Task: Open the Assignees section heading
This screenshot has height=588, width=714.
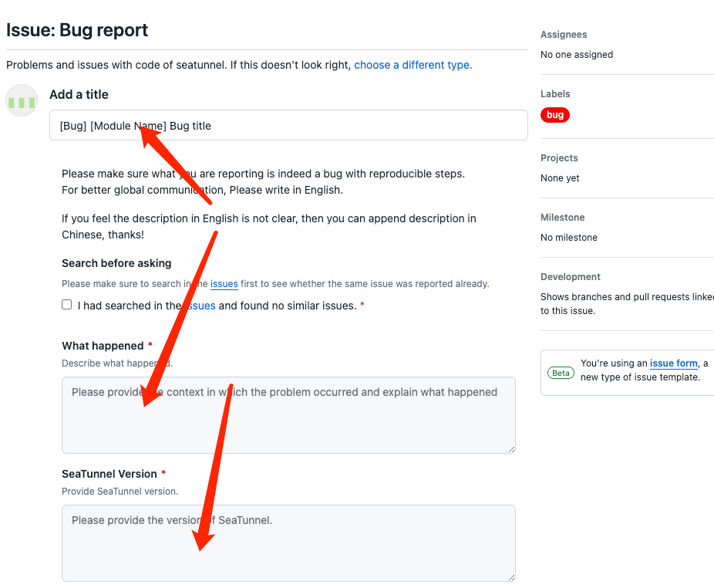Action: click(x=564, y=35)
